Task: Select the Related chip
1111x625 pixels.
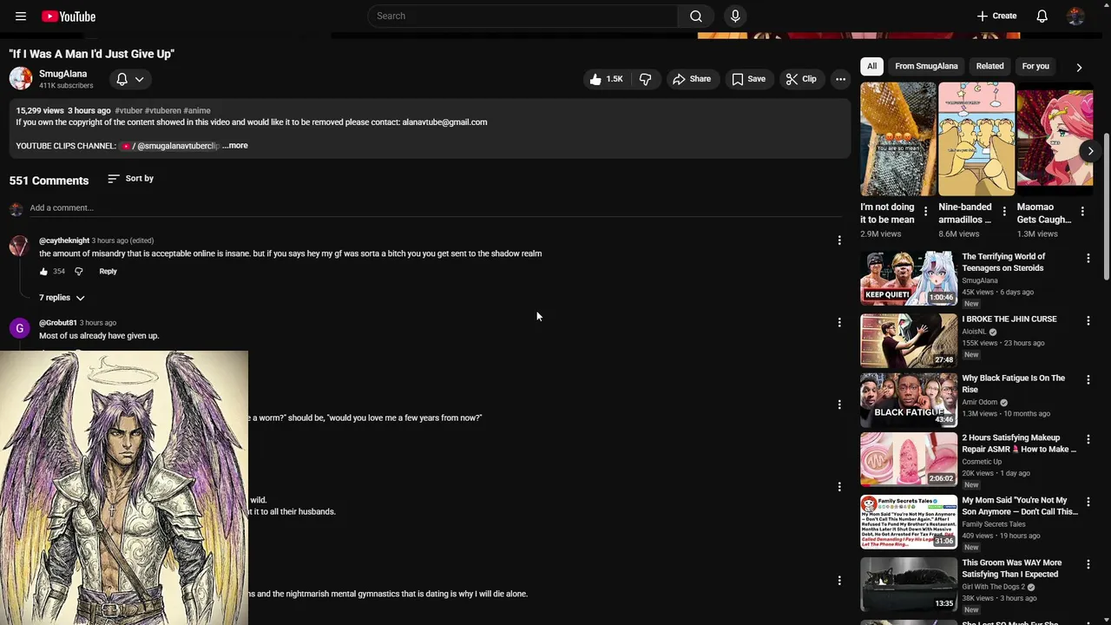Action: pos(989,66)
